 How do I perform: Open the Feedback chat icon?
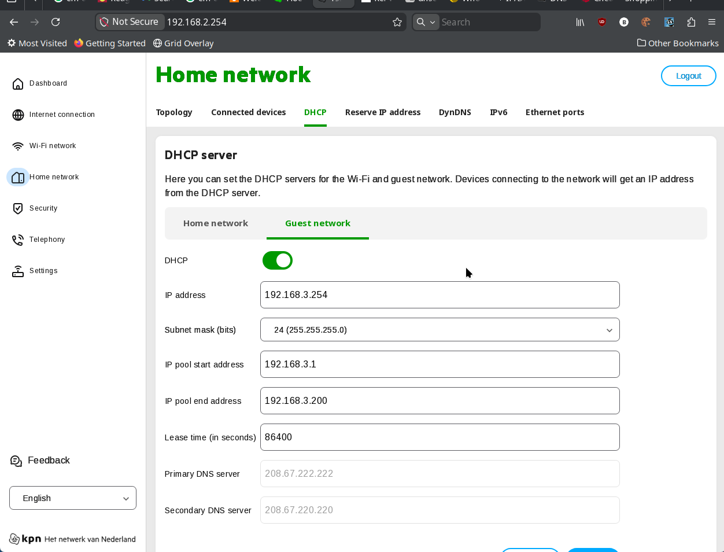(x=16, y=461)
